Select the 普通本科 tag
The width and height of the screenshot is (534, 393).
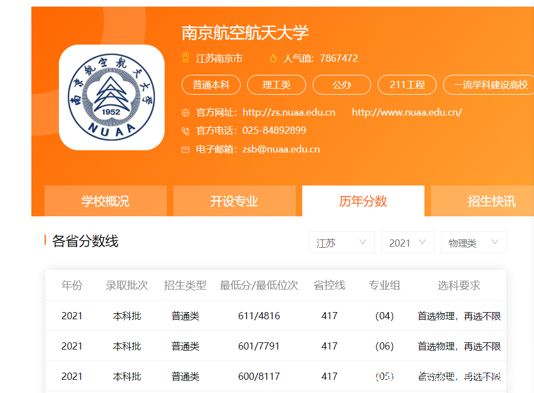211,85
